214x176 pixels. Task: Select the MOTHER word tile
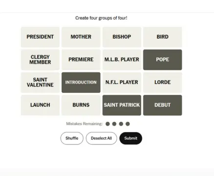pos(81,37)
